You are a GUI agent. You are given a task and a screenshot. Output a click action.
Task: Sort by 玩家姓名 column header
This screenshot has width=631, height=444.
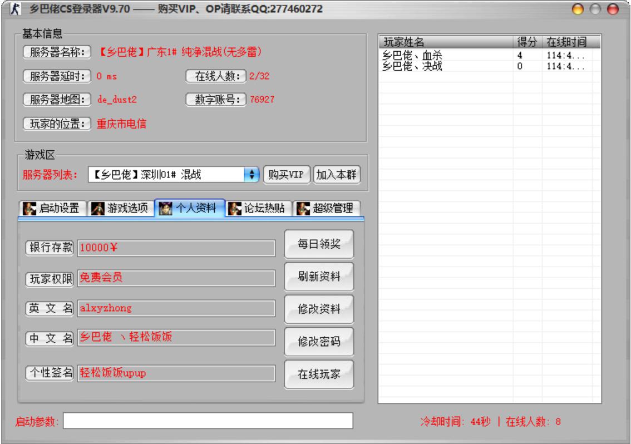[x=445, y=42]
